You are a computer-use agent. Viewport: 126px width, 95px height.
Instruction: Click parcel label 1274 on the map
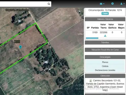14,50
